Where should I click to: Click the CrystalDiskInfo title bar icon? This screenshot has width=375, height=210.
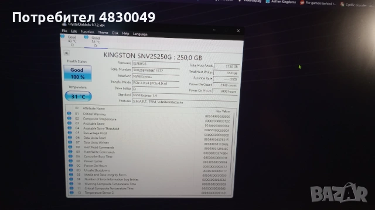pyautogui.click(x=64, y=24)
